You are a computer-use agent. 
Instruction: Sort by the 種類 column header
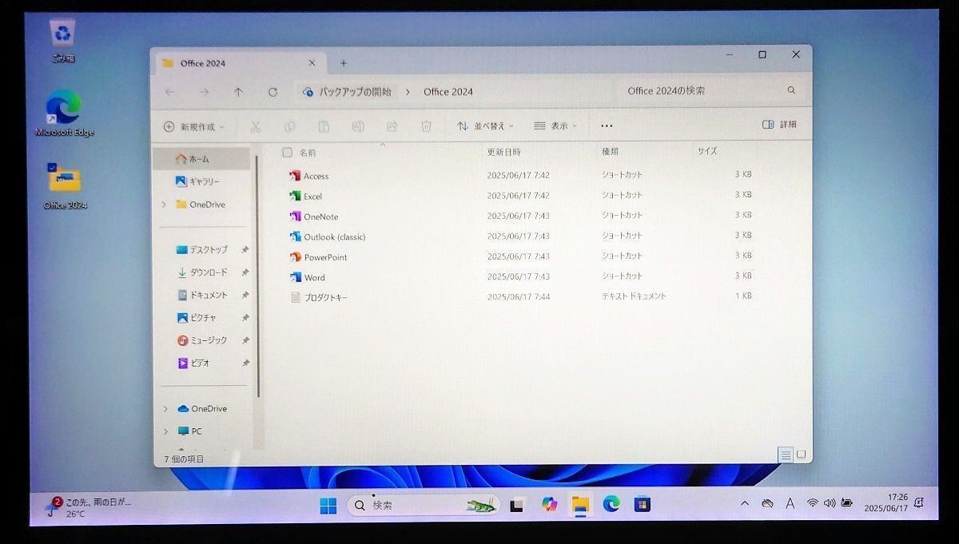(x=610, y=151)
